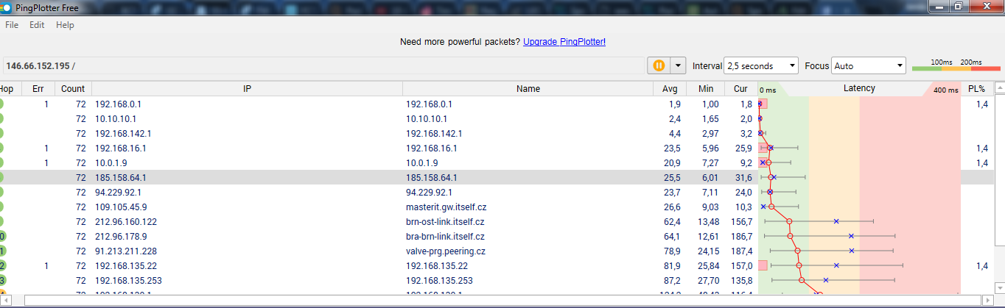
Task: Click the green hop circle for 192.168.0.1
Action: 1,104
